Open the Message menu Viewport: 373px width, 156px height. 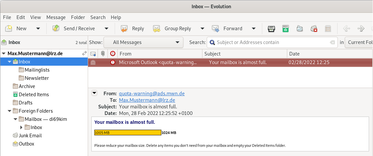tap(56, 17)
